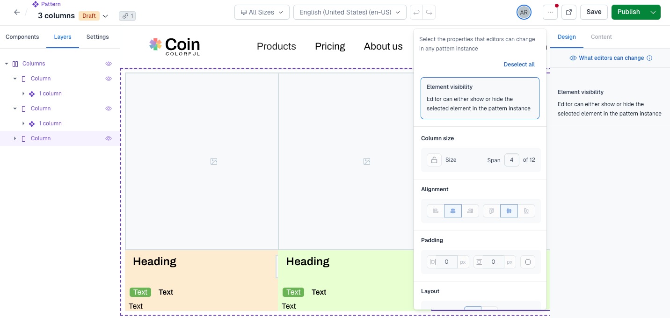
Task: Click the redo icon in the toolbar
Action: 429,12
